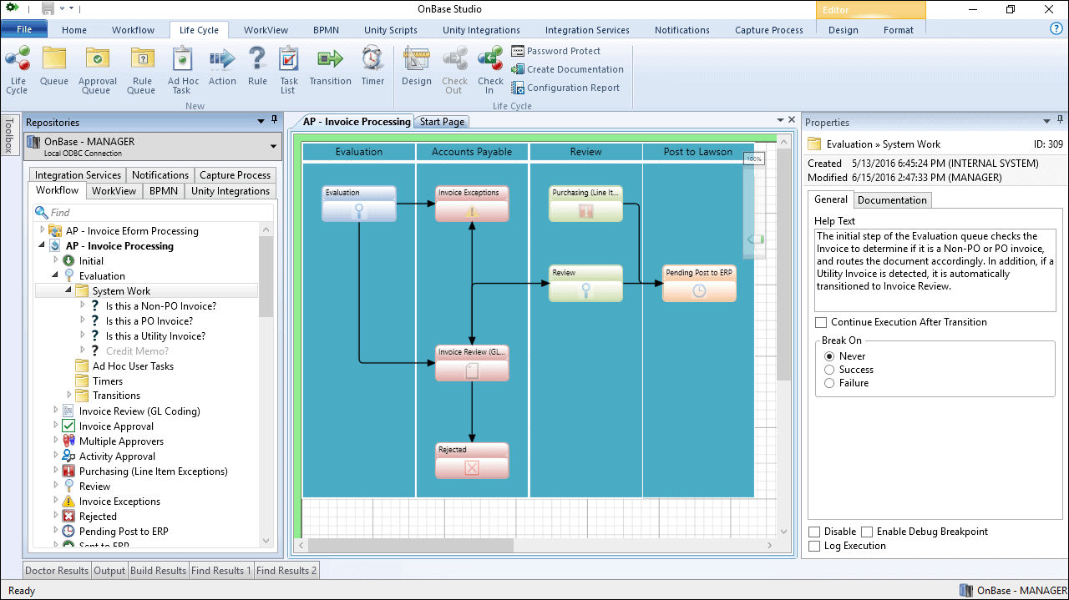Select the Failure break-on option

[829, 383]
